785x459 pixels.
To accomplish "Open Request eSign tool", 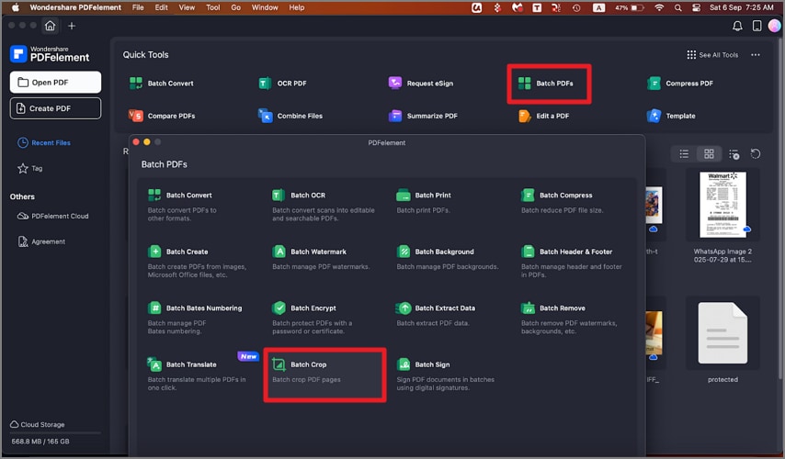I will tap(421, 84).
